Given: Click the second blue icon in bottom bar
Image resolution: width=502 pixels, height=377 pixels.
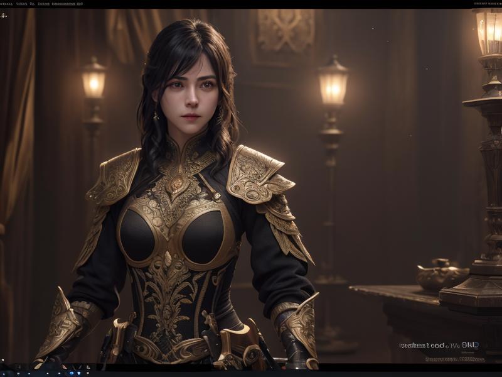Looking at the screenshot, I should coord(79,373).
